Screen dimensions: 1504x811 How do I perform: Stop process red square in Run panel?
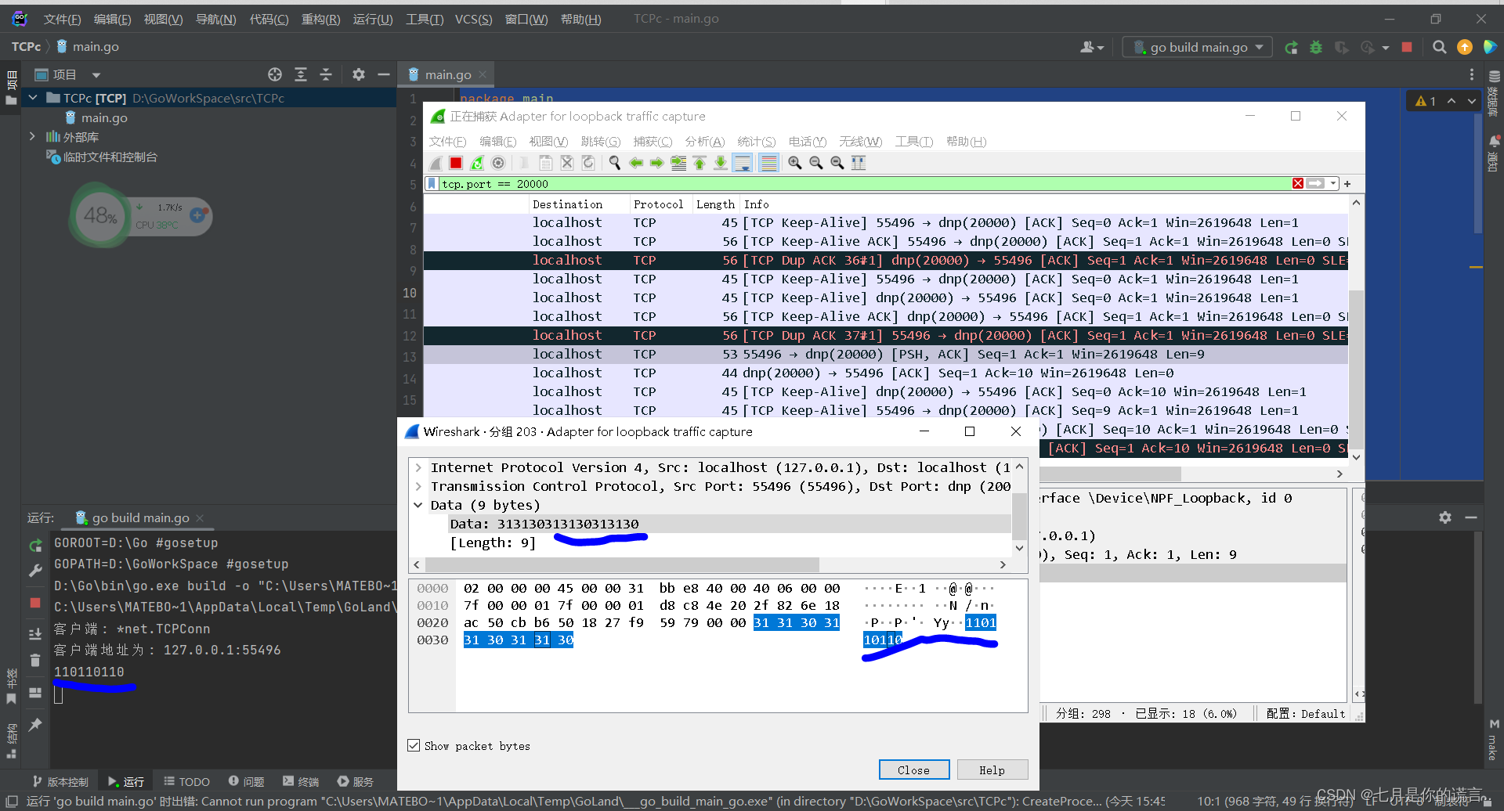pyautogui.click(x=35, y=603)
